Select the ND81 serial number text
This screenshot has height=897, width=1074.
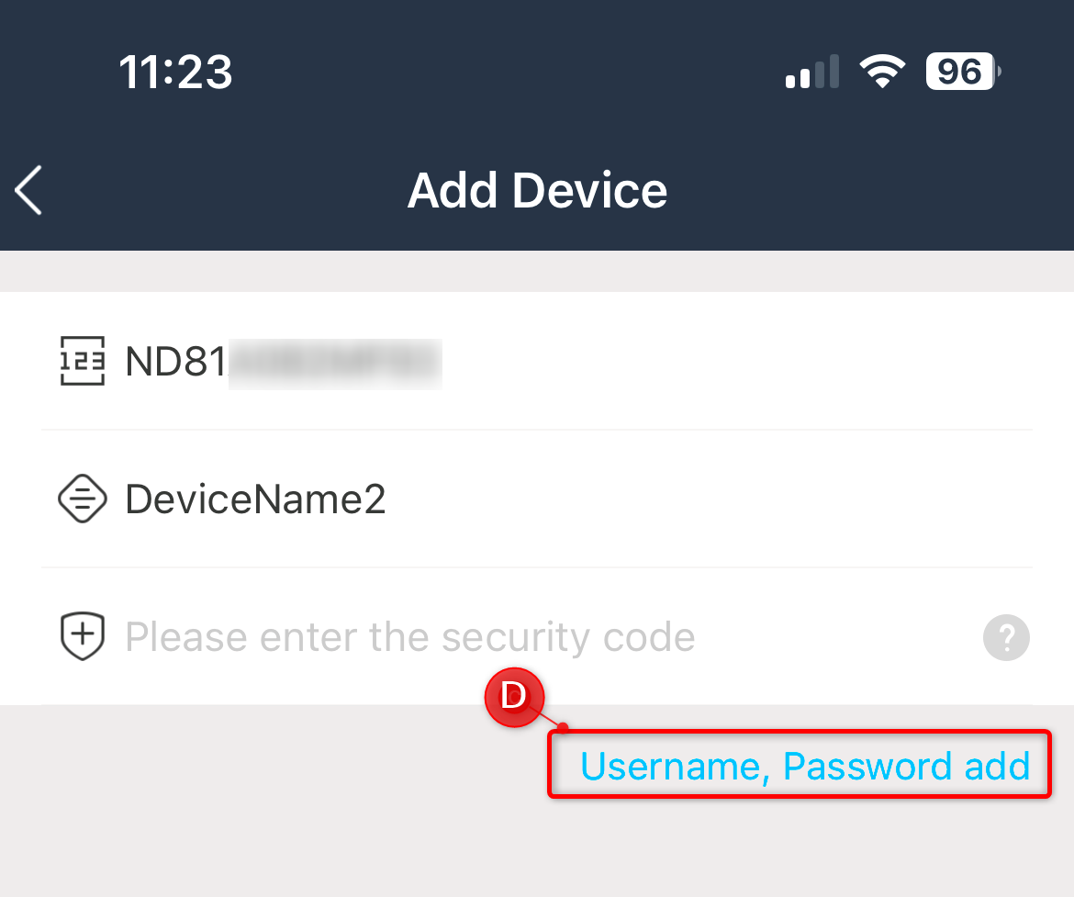click(x=176, y=361)
